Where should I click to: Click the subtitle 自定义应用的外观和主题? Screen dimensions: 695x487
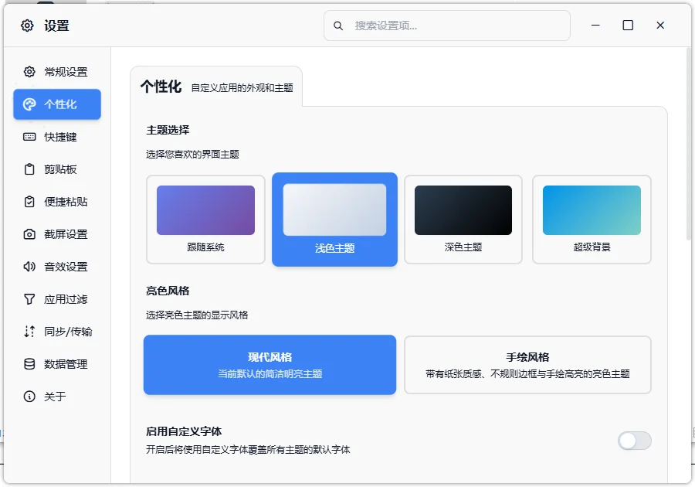coord(242,88)
